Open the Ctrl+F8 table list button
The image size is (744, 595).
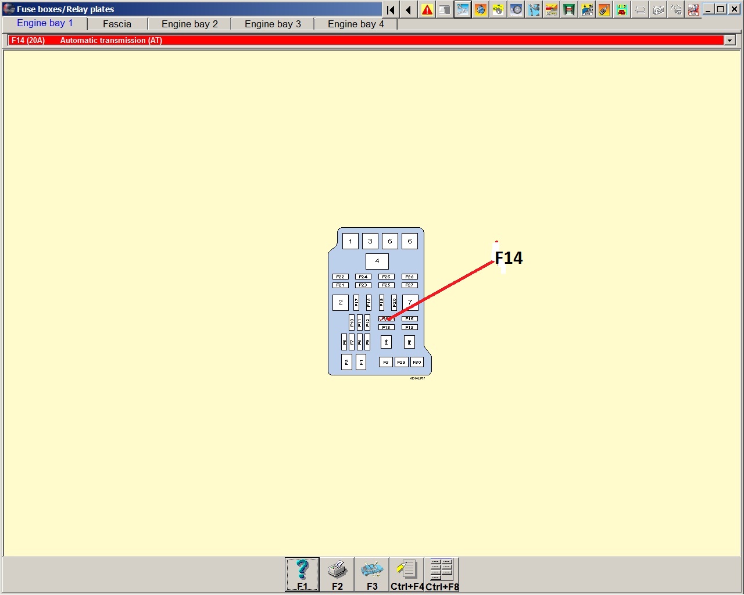(x=442, y=574)
